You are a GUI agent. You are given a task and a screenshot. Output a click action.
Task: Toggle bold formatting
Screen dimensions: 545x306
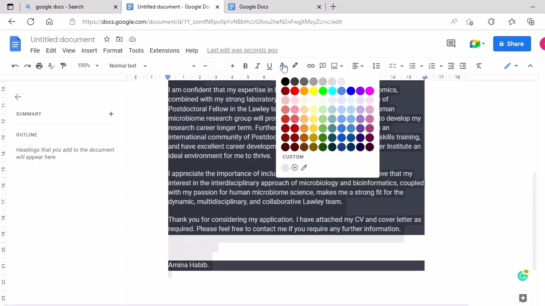(x=245, y=65)
